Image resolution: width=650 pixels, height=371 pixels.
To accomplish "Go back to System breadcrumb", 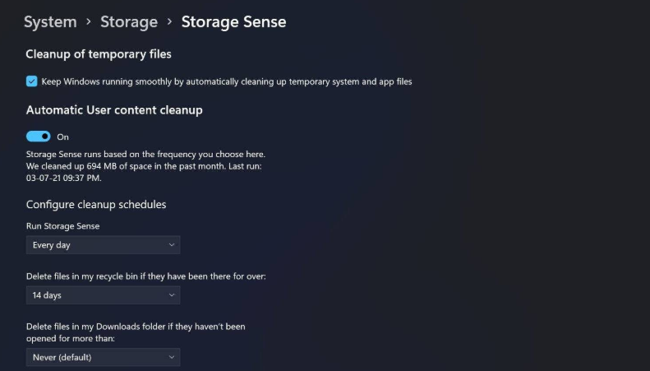I will coord(49,22).
